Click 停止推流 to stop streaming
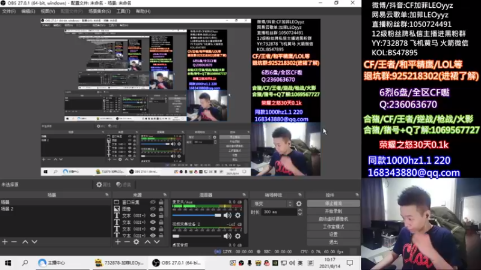The width and height of the screenshot is (481, 270). tap(334, 203)
